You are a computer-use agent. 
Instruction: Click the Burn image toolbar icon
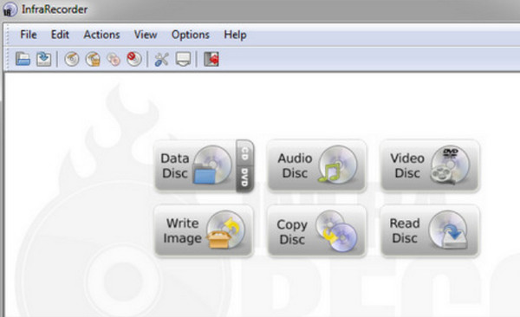[93, 60]
